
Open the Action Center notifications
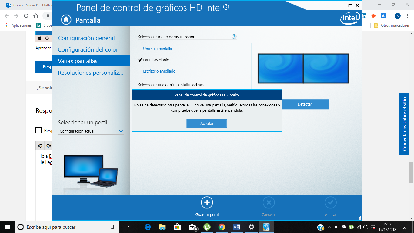[404, 227]
